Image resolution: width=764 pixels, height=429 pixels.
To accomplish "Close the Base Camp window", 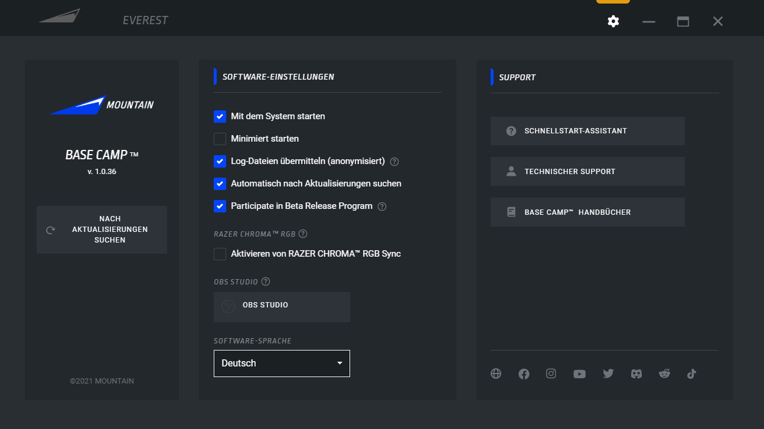I will 717,21.
